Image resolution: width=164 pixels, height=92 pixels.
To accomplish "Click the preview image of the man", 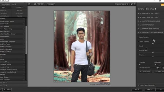I will [82, 46].
